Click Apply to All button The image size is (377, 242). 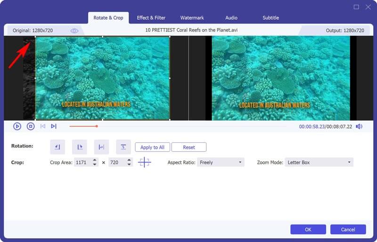[152, 147]
